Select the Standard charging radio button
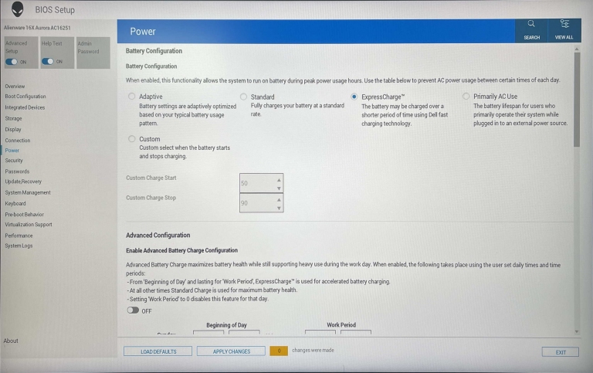 pos(243,97)
